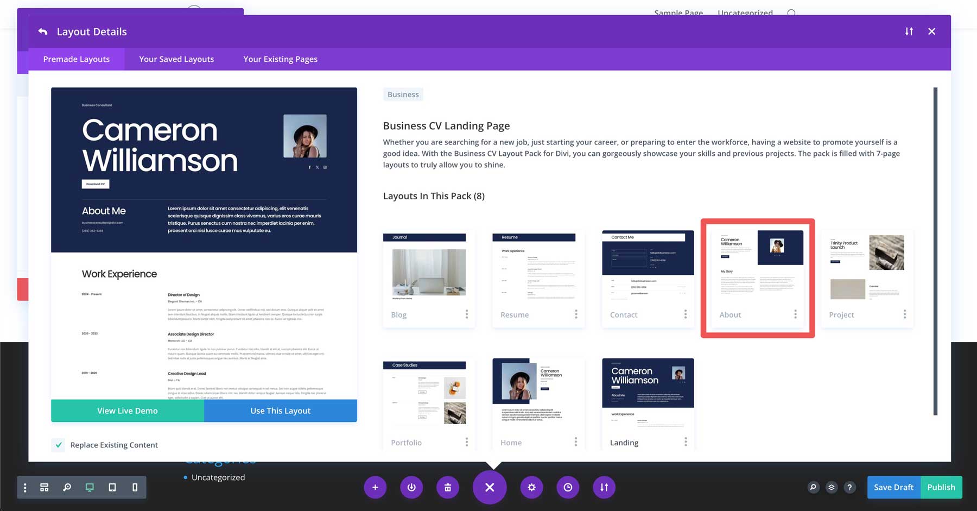This screenshot has height=511, width=977.
Task: Switch to phone preview mode
Action: tap(135, 487)
